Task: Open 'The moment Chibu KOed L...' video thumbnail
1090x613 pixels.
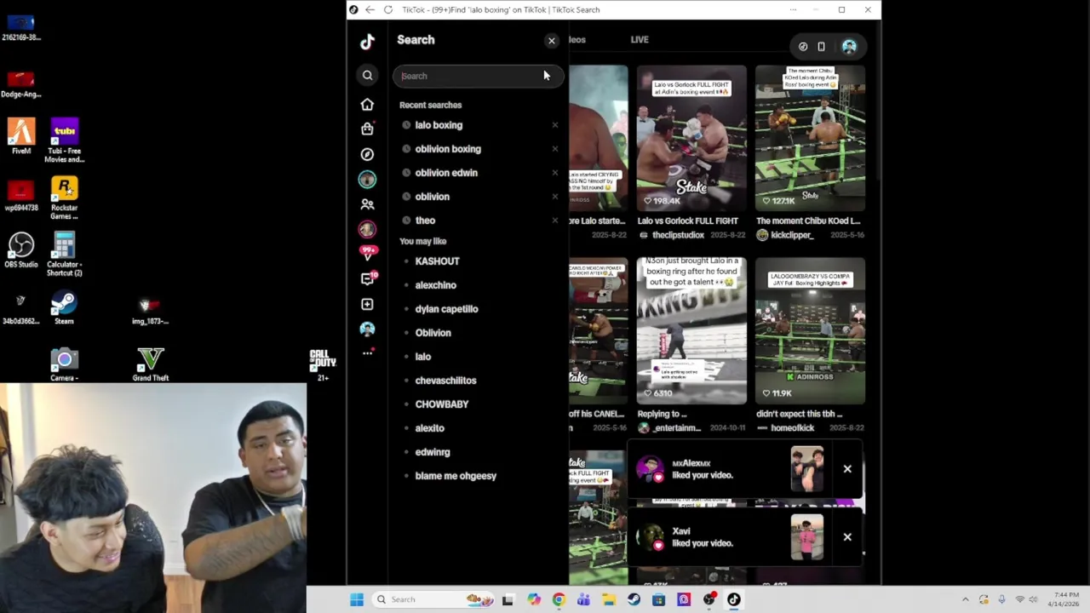Action: 810,139
